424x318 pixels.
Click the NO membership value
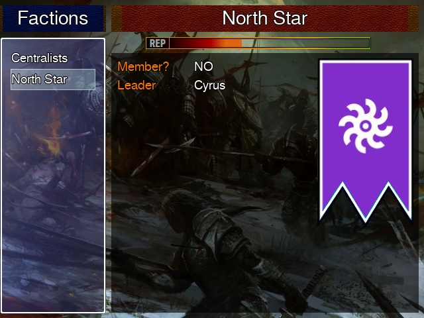(203, 66)
